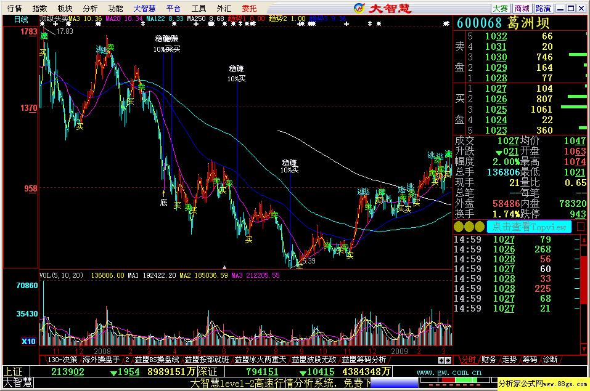Select the 益盟按部就班 tab

tap(207, 360)
